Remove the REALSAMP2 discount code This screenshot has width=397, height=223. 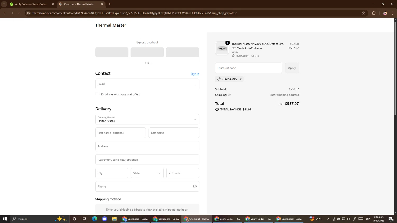[241, 79]
